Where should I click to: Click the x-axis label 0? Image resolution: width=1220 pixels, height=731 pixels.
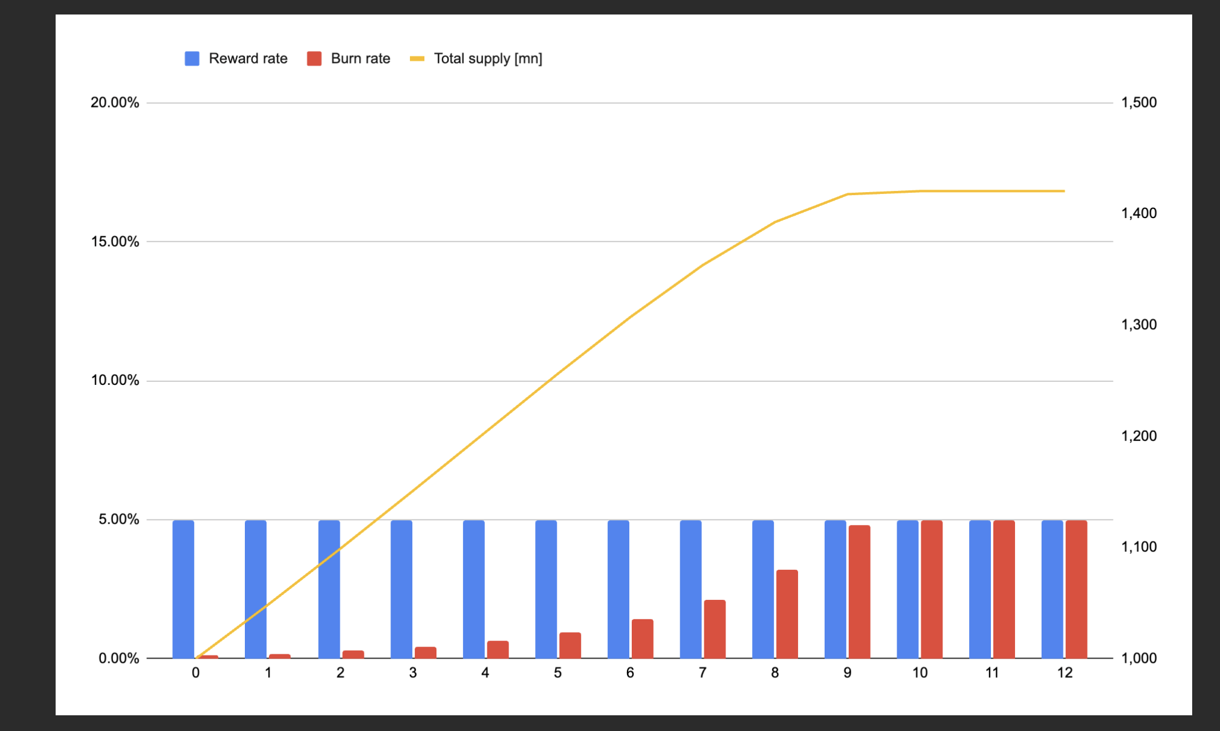196,673
